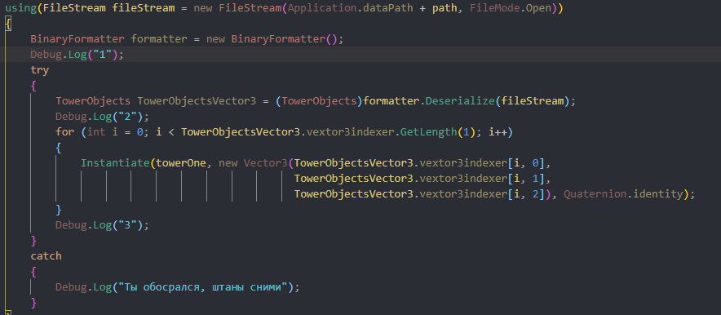
Task: Click the Debug.Log("3") statement
Action: 102,225
